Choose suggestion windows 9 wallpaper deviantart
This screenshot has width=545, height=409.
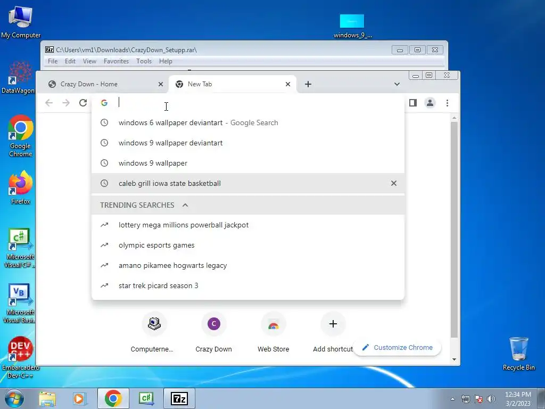(x=248, y=143)
